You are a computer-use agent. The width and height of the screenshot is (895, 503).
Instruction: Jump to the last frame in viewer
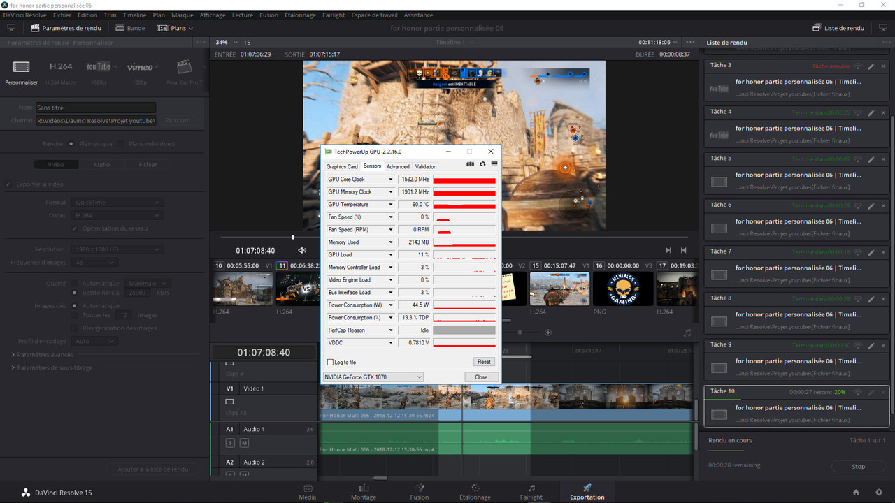[x=668, y=250]
